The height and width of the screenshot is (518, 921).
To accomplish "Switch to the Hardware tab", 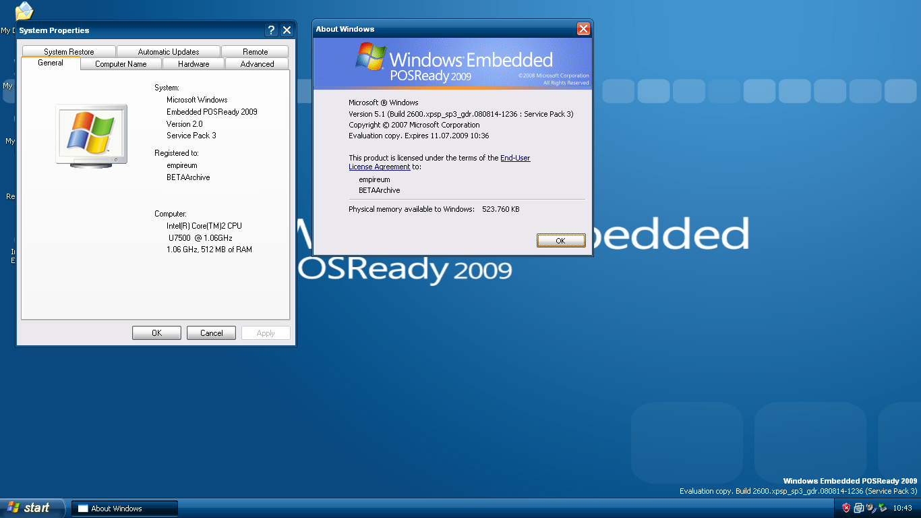I will (194, 63).
